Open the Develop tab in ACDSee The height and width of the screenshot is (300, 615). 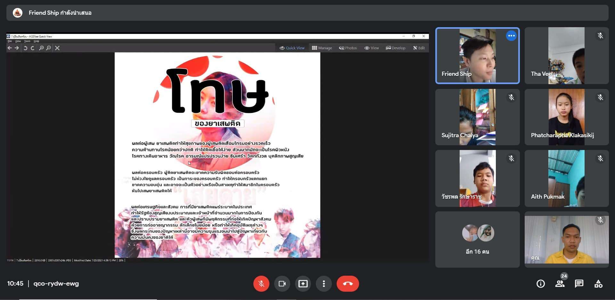[396, 48]
